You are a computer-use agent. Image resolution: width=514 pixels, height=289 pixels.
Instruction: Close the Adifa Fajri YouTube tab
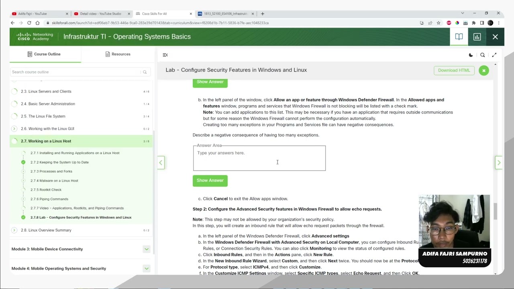point(67,14)
